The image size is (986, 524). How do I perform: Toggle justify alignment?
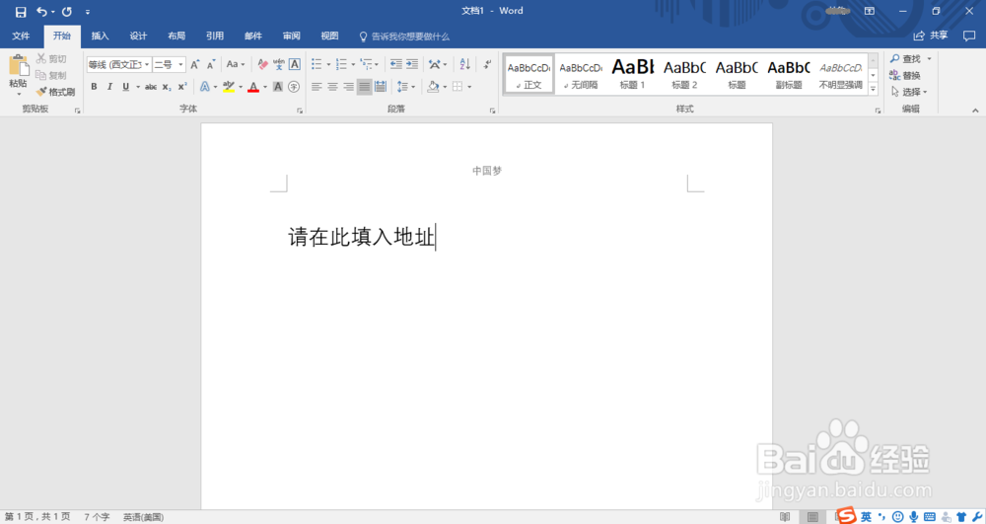pyautogui.click(x=364, y=87)
